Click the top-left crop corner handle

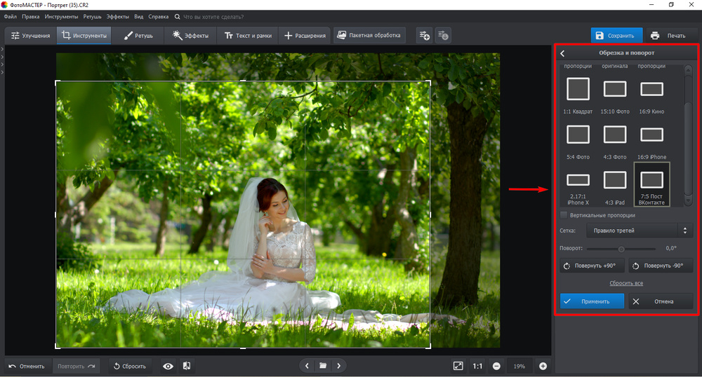56,82
